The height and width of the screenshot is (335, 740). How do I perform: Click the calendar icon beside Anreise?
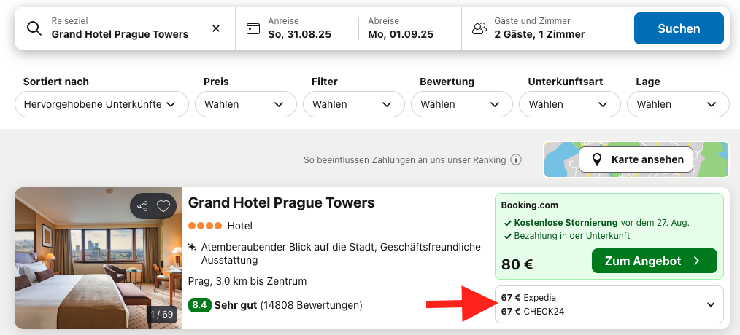coord(253,28)
